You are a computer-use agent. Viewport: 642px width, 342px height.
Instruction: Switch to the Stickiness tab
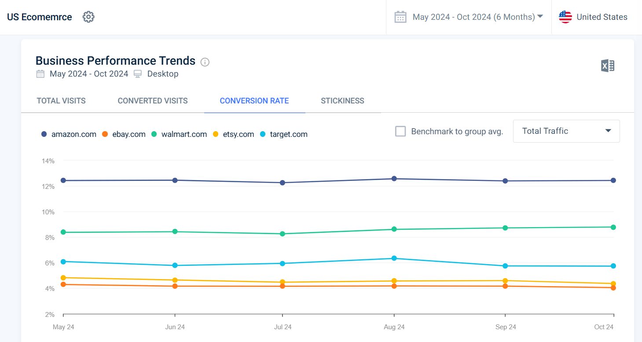coord(342,101)
